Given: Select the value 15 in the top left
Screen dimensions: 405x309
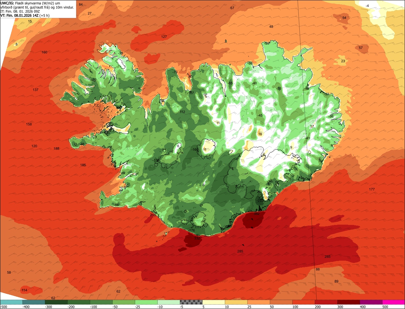Looking at the screenshot, I should coord(30,21).
